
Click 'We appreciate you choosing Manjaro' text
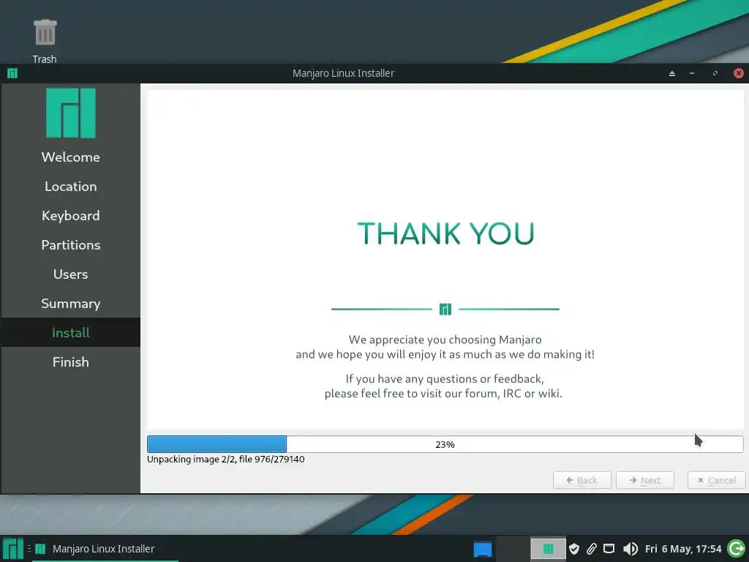pyautogui.click(x=445, y=340)
